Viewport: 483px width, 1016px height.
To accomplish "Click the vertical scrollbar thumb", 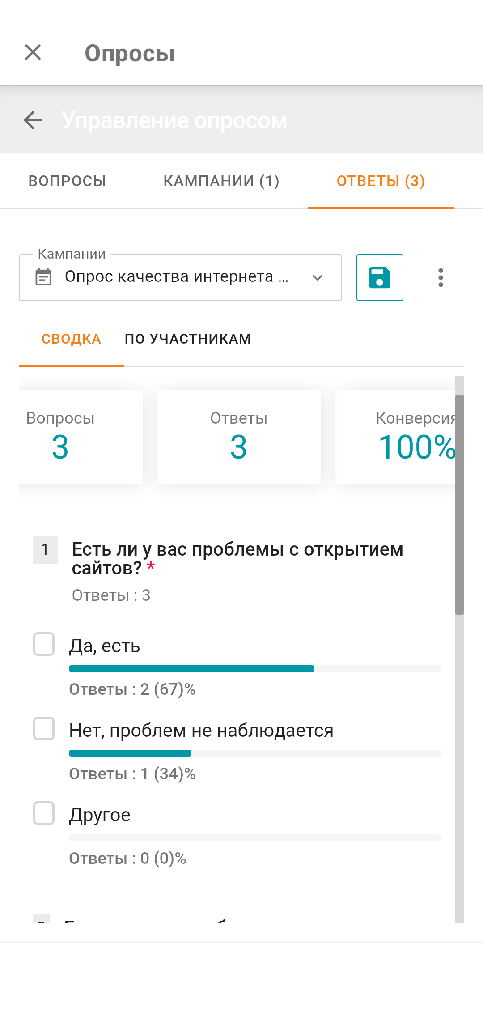I will [x=459, y=505].
